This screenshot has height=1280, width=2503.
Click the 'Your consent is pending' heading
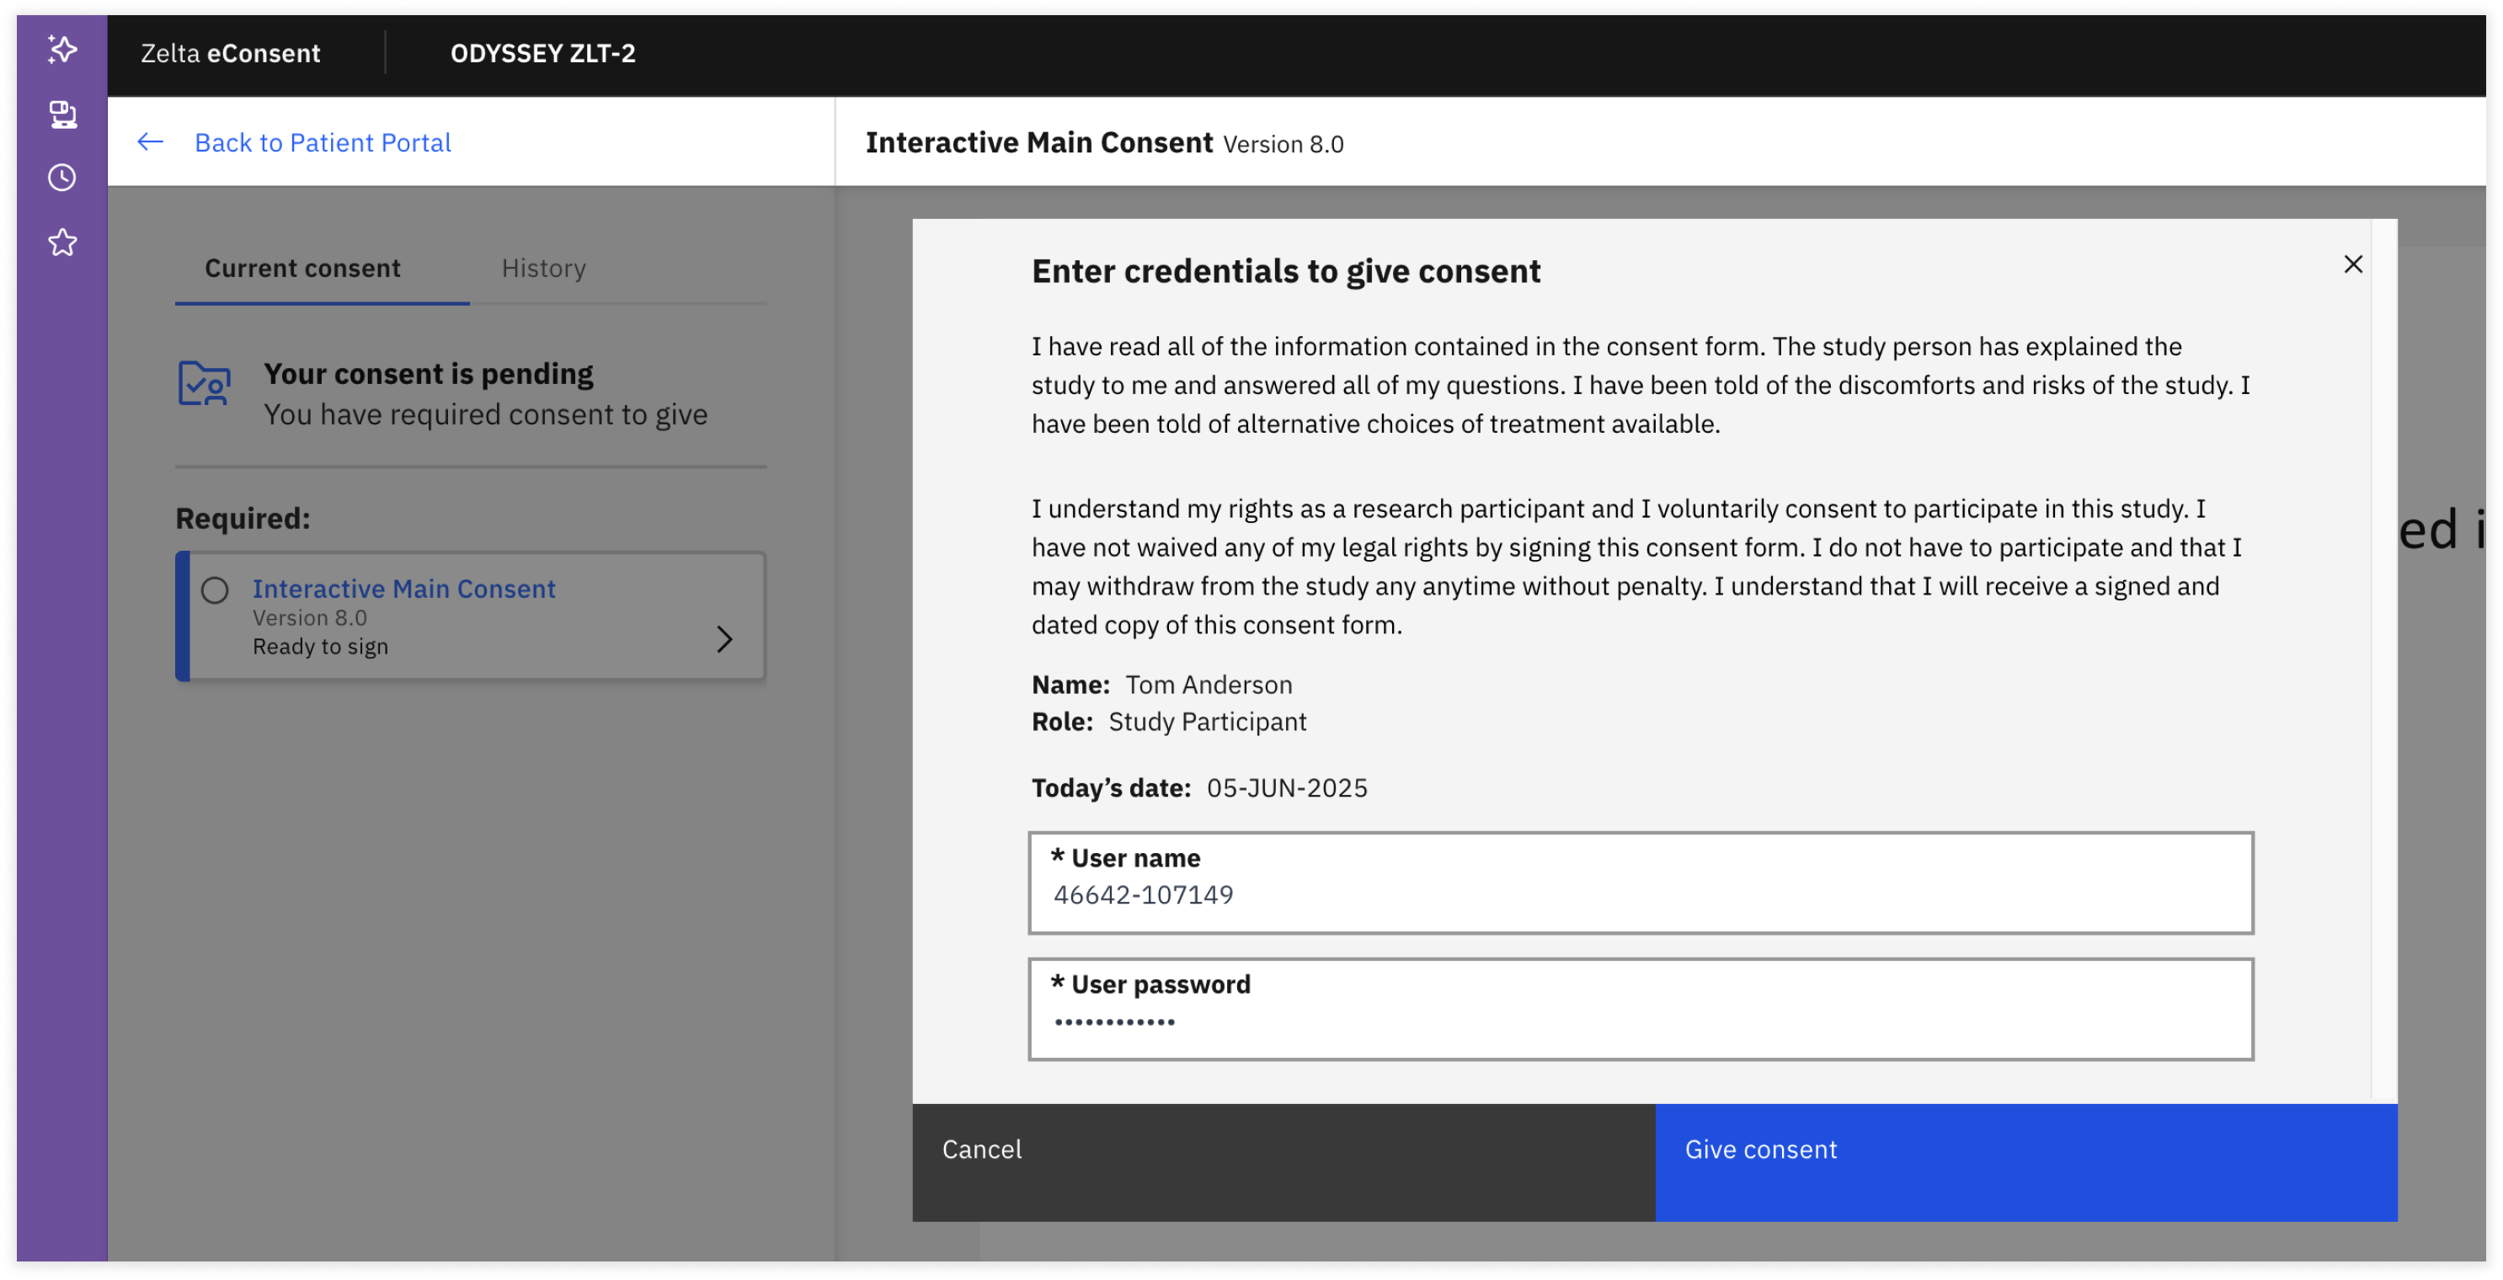point(429,373)
